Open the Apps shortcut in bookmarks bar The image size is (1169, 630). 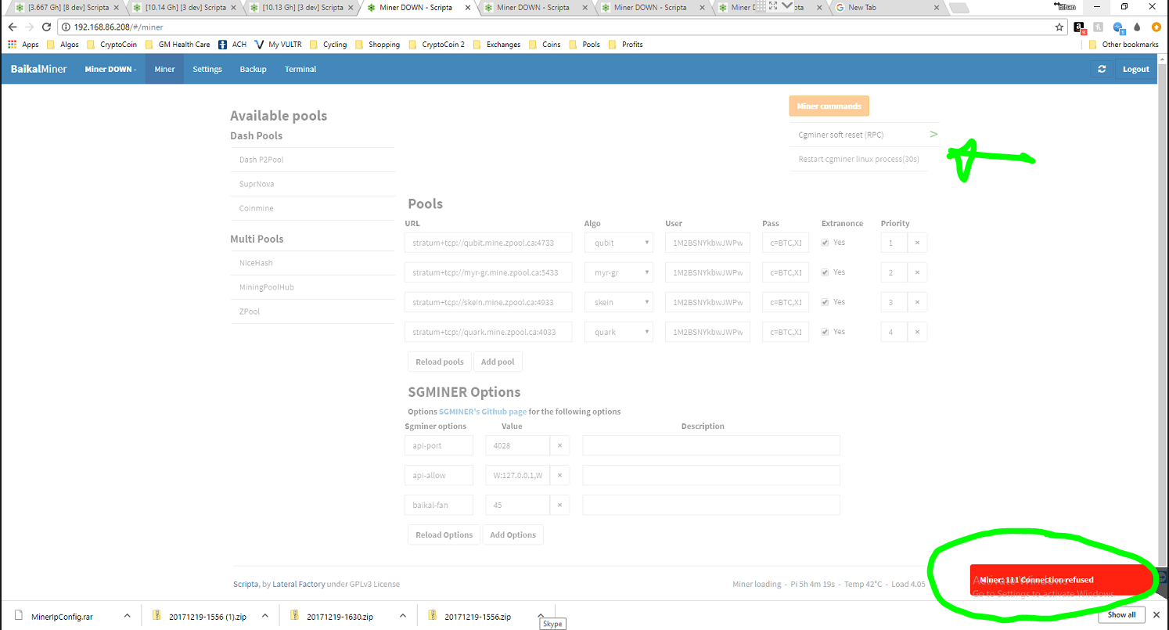point(23,45)
